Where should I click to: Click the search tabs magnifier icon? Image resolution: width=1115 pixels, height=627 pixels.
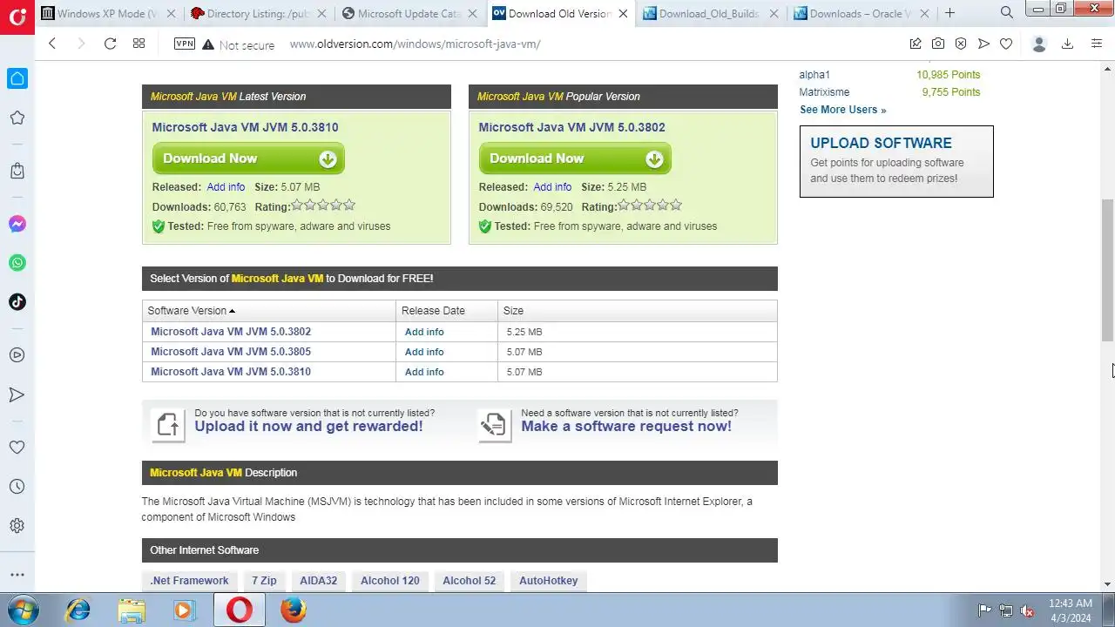click(1007, 13)
